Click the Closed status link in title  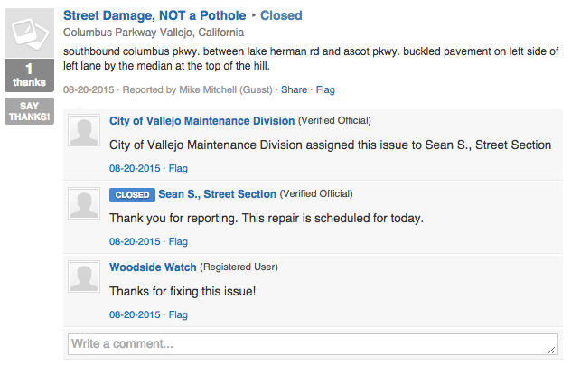[x=281, y=15]
